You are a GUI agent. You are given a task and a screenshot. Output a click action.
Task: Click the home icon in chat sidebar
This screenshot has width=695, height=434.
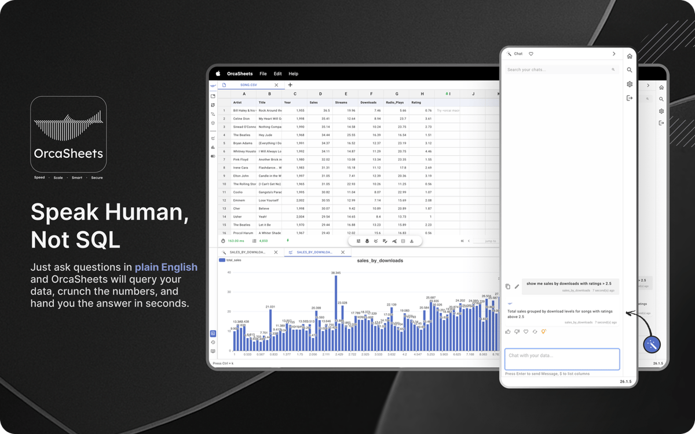click(x=630, y=56)
